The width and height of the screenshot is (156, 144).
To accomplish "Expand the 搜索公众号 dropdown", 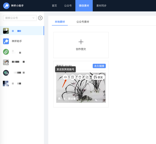I will click(x=20, y=18).
